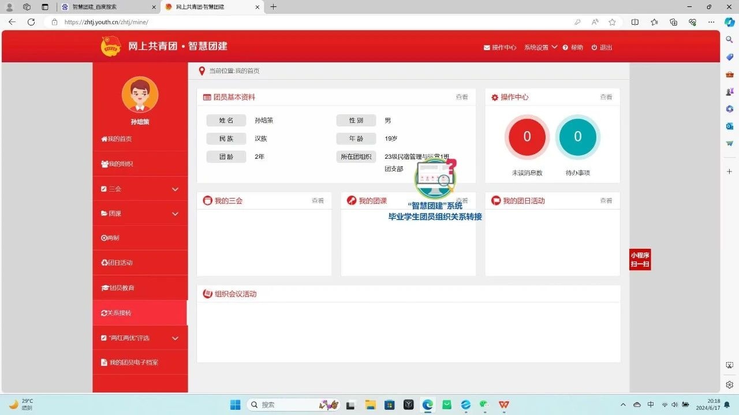Click 查看 in 团员基本资料 panel
Screen dimensions: 739x415
click(462, 97)
